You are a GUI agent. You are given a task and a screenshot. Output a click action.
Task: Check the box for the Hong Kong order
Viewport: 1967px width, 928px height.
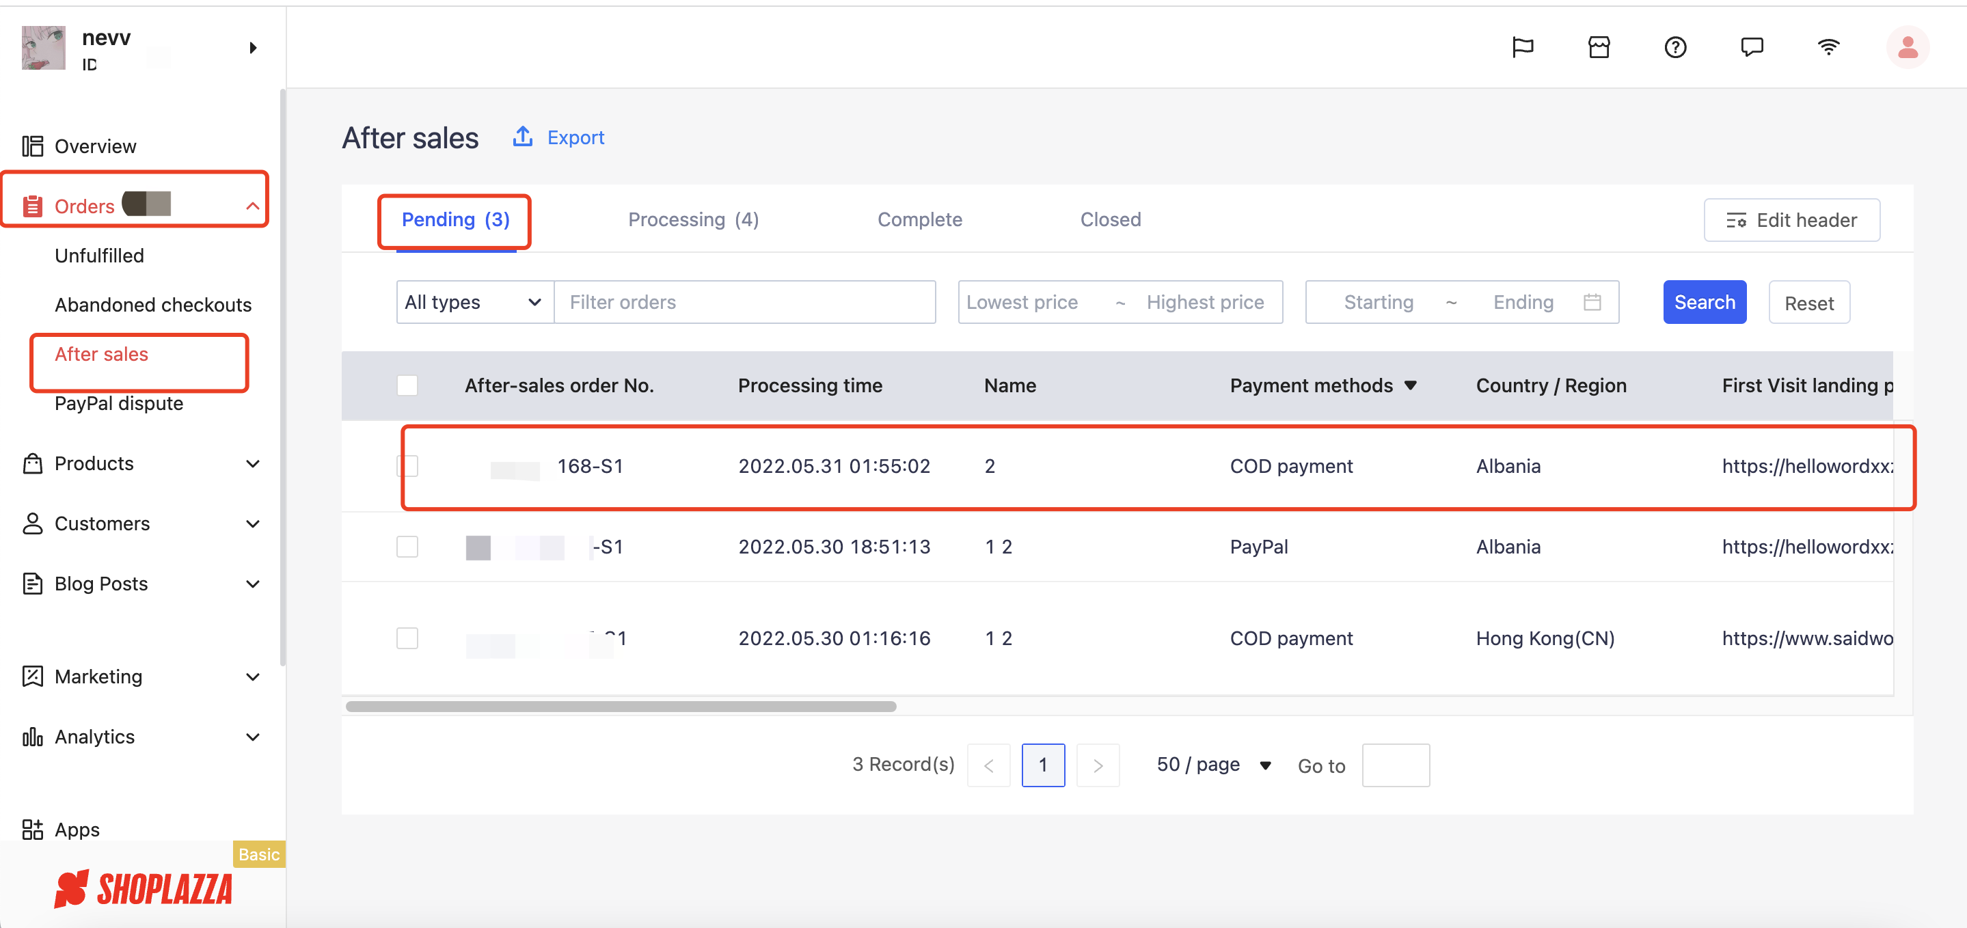point(407,638)
